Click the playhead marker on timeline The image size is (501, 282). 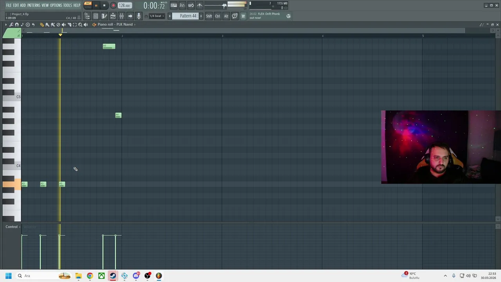click(60, 35)
